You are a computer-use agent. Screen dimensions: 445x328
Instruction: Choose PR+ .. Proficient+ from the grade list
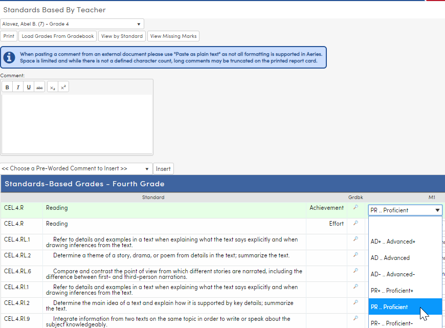pyautogui.click(x=405, y=290)
